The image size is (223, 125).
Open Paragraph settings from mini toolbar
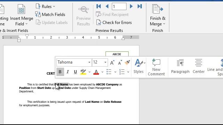pos(180,66)
